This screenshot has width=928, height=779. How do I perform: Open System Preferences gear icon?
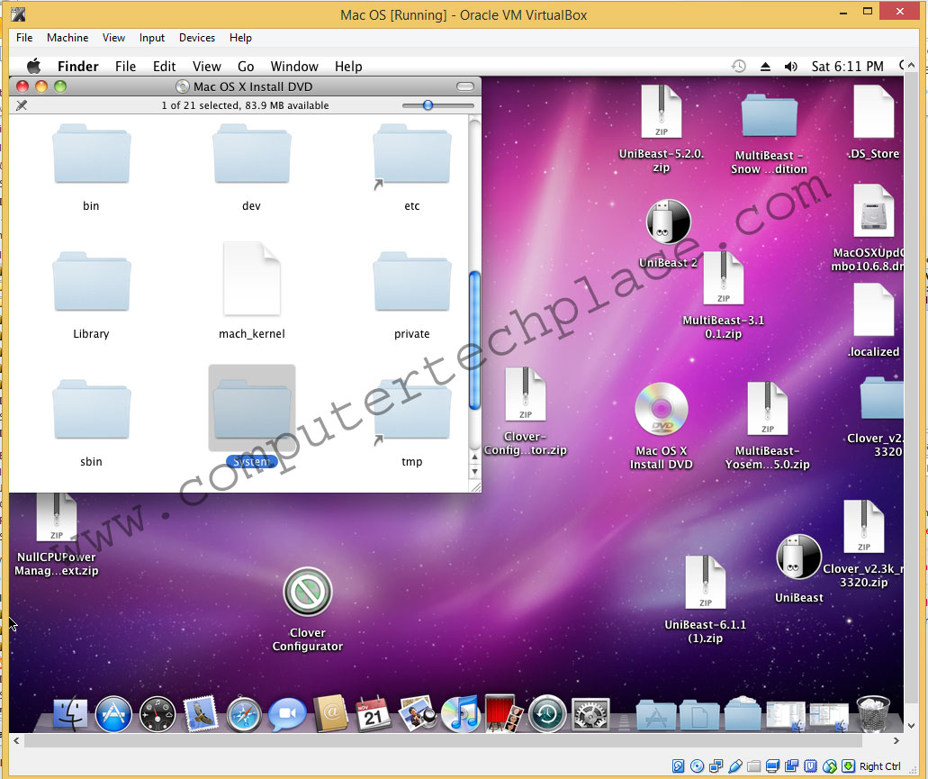590,714
